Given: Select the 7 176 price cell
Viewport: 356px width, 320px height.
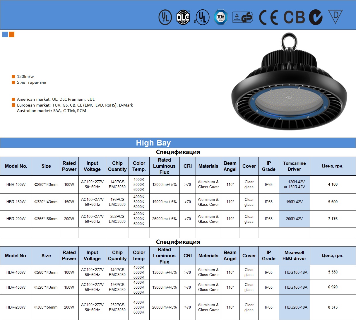Looking at the screenshot, I should pos(333,219).
